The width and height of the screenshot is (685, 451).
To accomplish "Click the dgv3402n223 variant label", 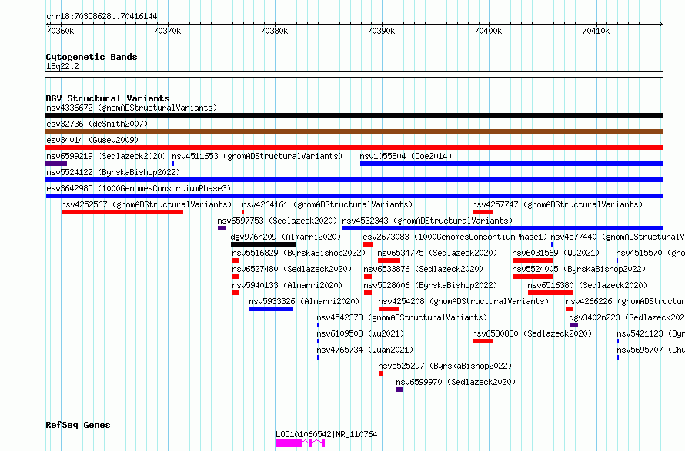I will coord(627,317).
